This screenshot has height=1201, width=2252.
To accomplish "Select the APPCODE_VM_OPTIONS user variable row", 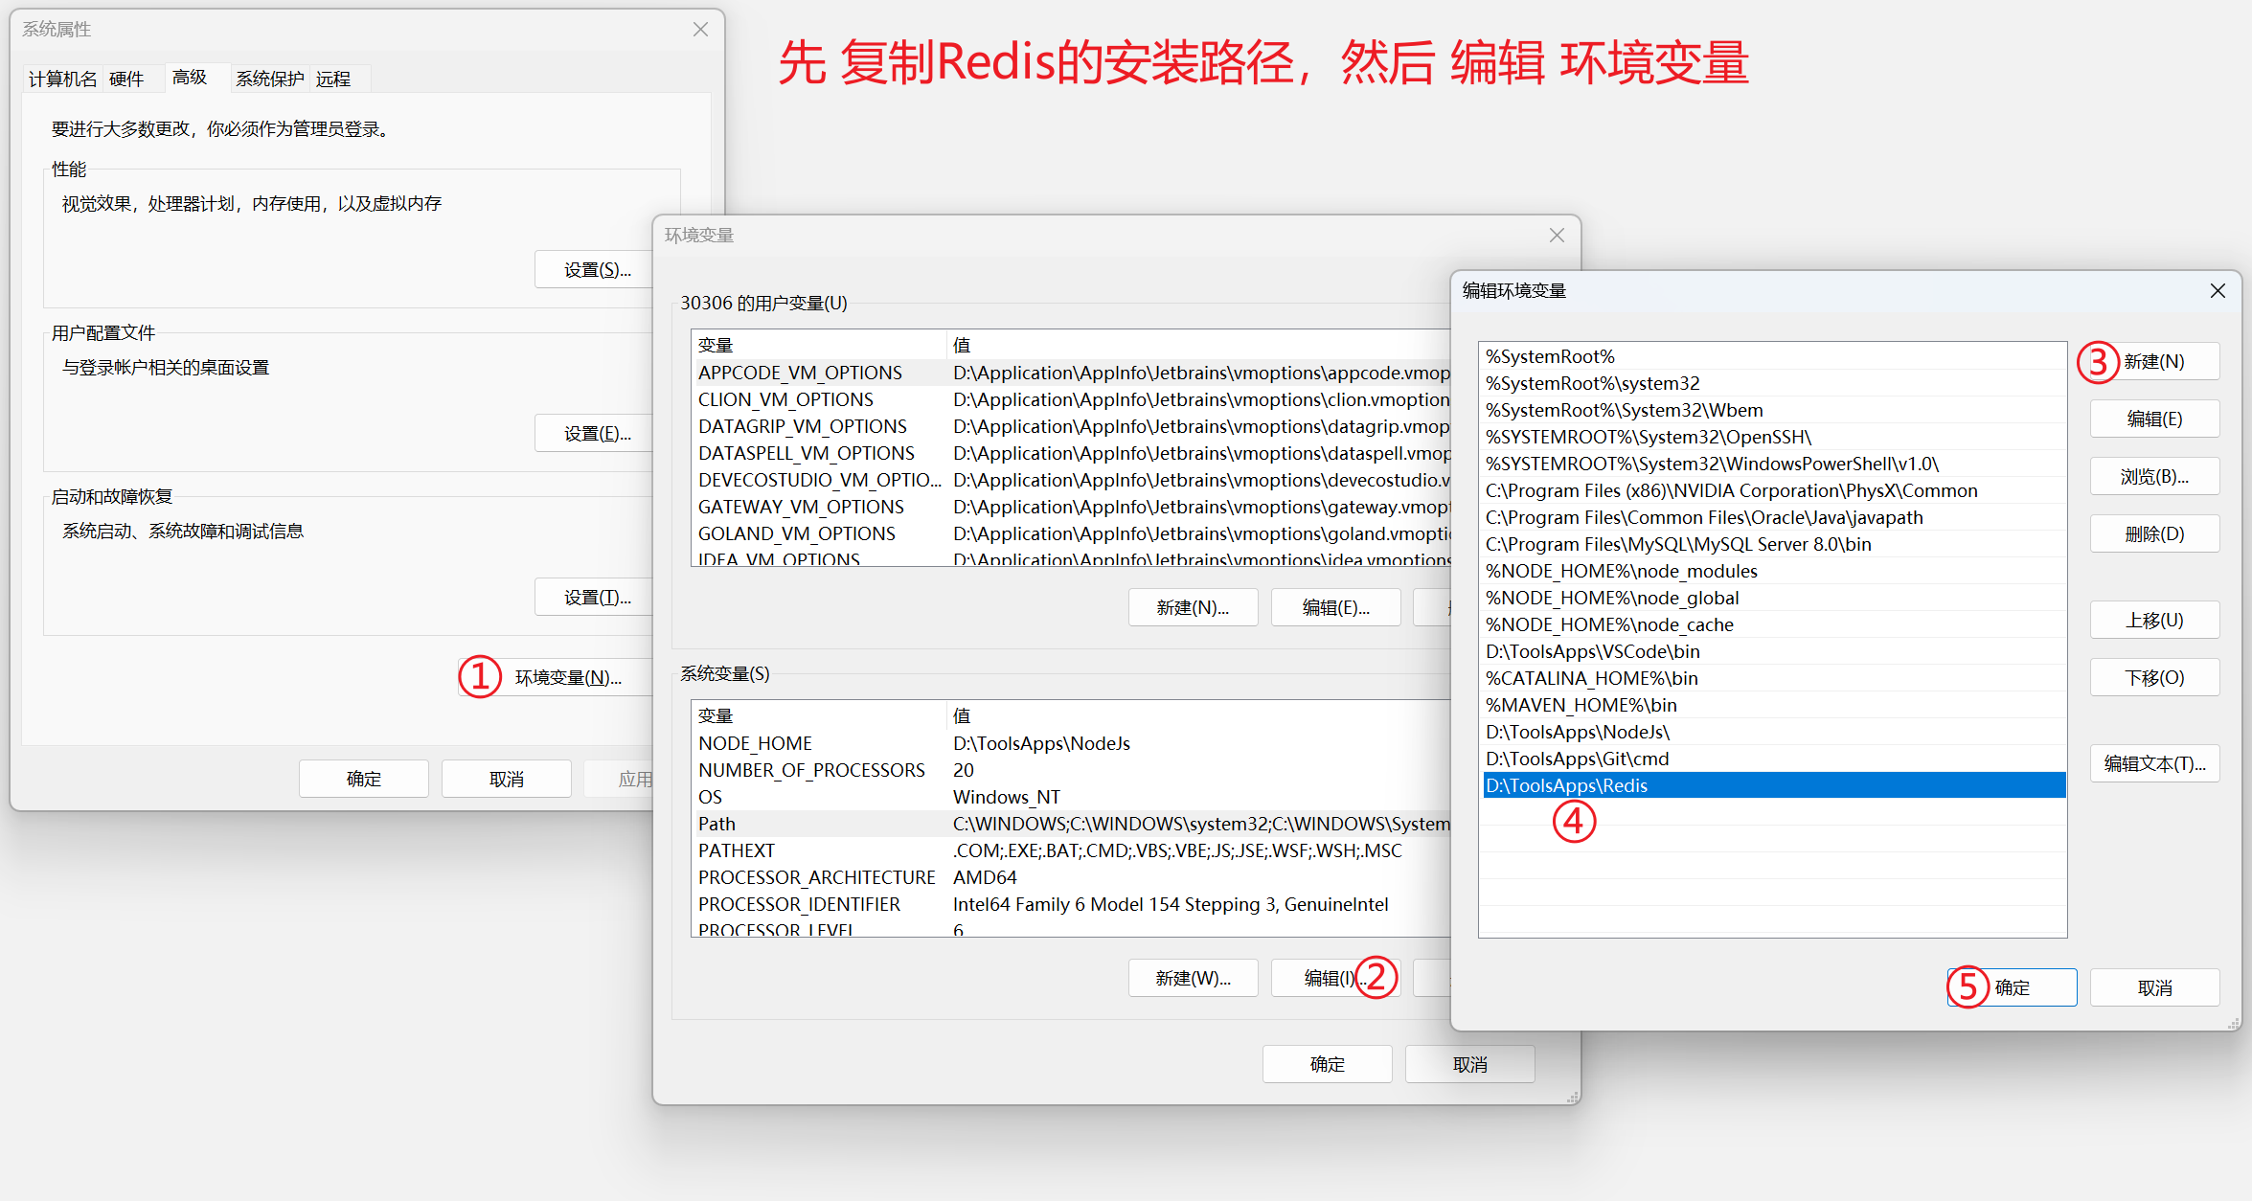I will click(x=800, y=373).
